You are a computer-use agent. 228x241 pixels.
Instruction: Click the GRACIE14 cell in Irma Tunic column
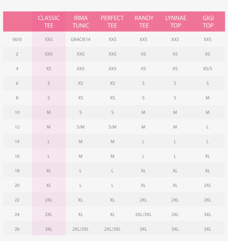click(81, 39)
